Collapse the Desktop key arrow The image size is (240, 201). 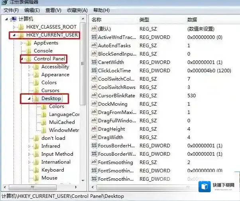click(x=29, y=99)
